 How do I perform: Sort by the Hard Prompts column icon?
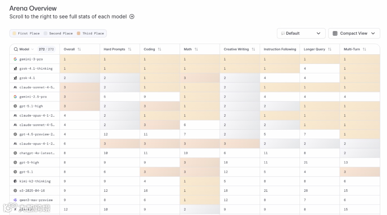(130, 49)
